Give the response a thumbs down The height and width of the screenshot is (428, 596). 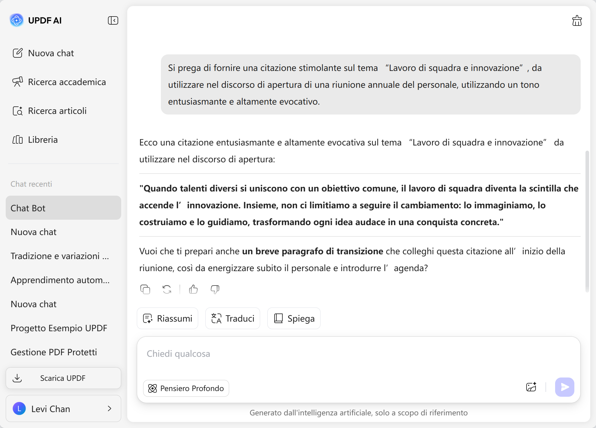pyautogui.click(x=215, y=289)
